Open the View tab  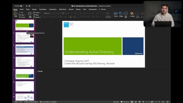click(85, 9)
